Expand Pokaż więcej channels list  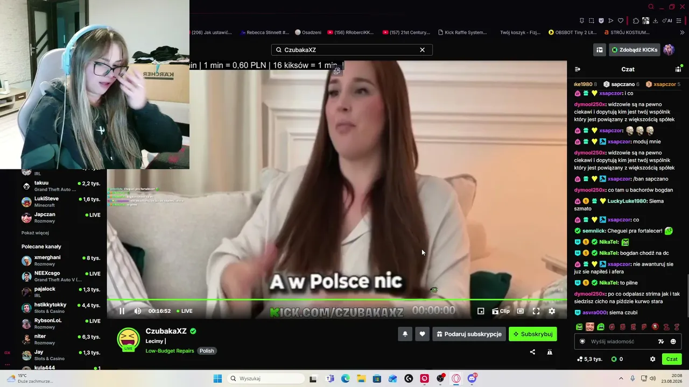click(35, 233)
